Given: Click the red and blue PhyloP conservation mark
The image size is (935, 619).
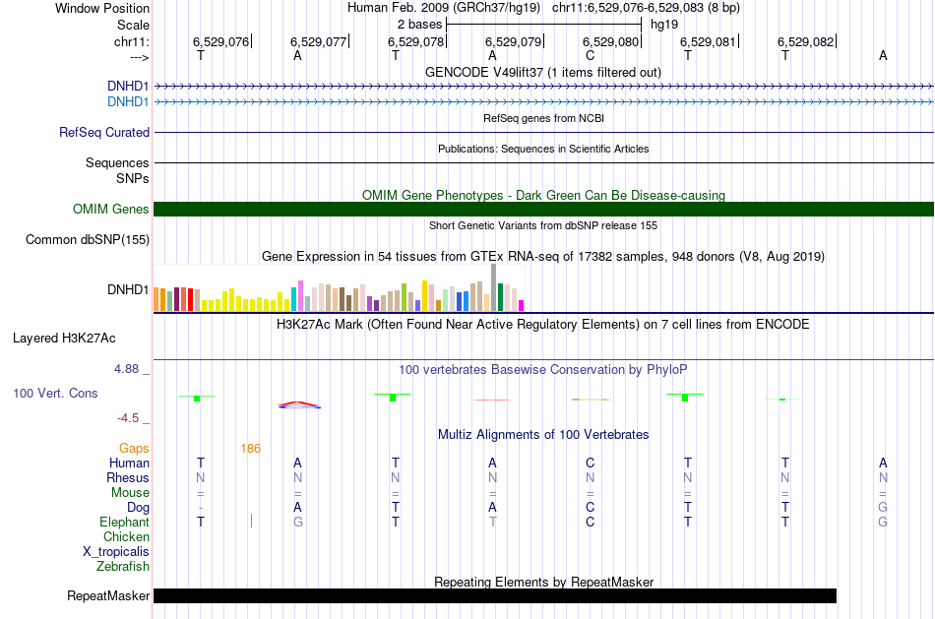Looking at the screenshot, I should [x=299, y=404].
